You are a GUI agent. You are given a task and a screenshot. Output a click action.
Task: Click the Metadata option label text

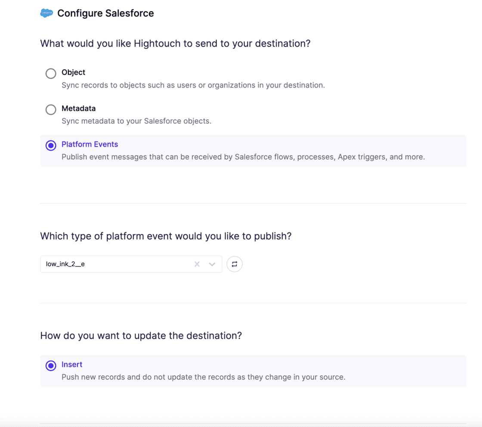78,108
